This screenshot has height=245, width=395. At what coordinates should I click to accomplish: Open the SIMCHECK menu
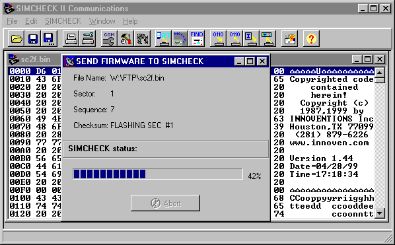pyautogui.click(x=63, y=21)
